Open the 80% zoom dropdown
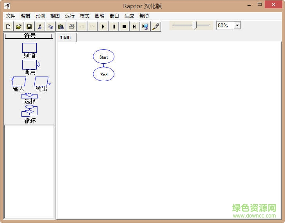This screenshot has width=285, height=223. point(237,25)
